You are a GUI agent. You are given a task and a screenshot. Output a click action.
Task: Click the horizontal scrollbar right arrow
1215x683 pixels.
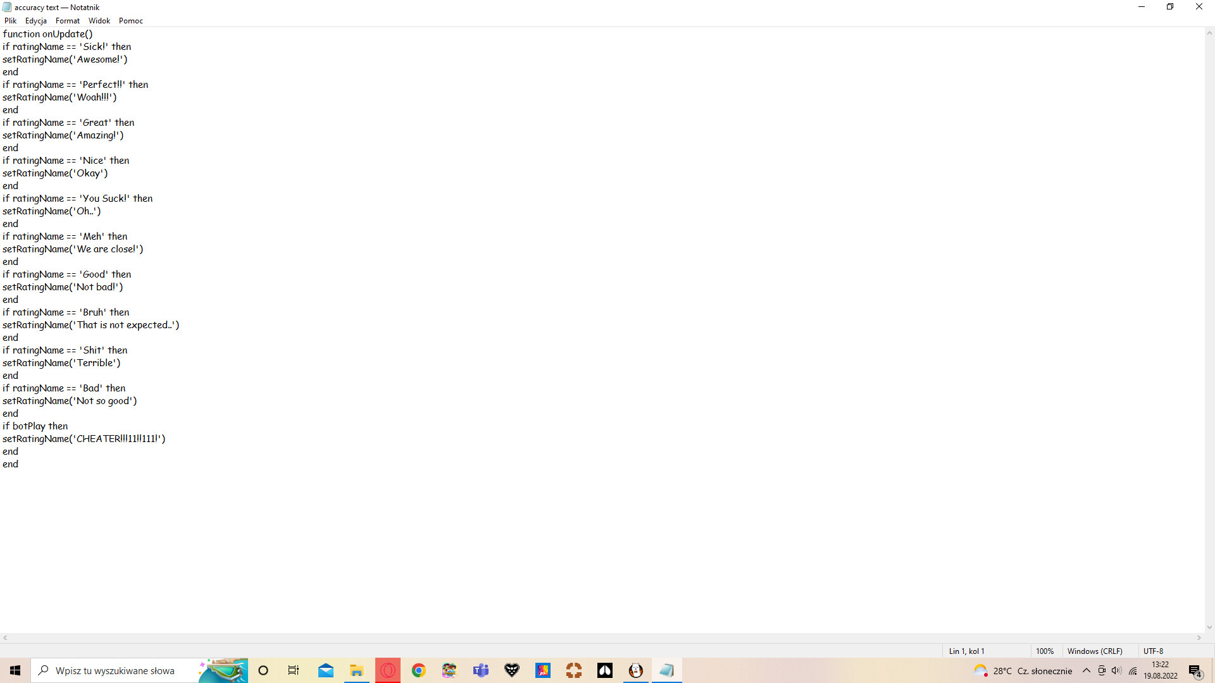[1199, 638]
